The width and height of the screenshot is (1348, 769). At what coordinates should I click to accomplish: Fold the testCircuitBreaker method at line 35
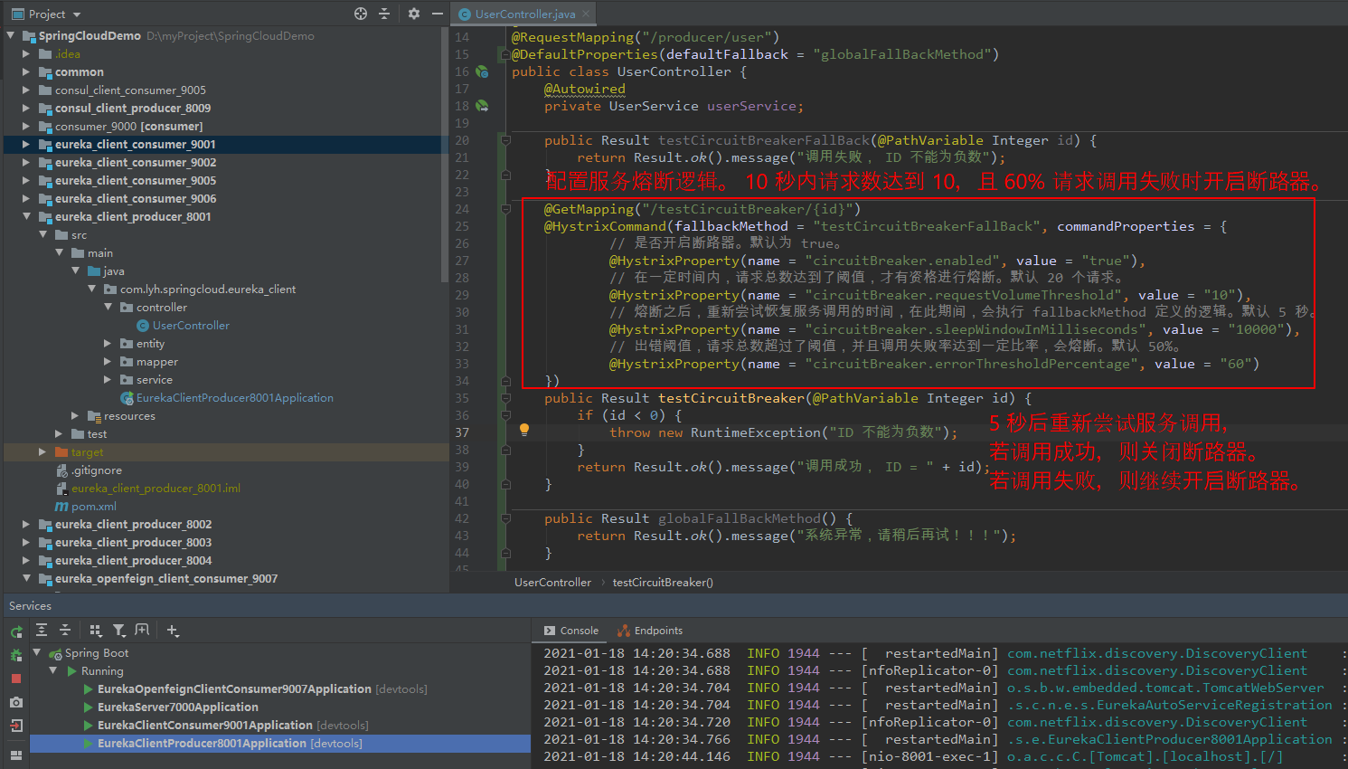point(506,398)
